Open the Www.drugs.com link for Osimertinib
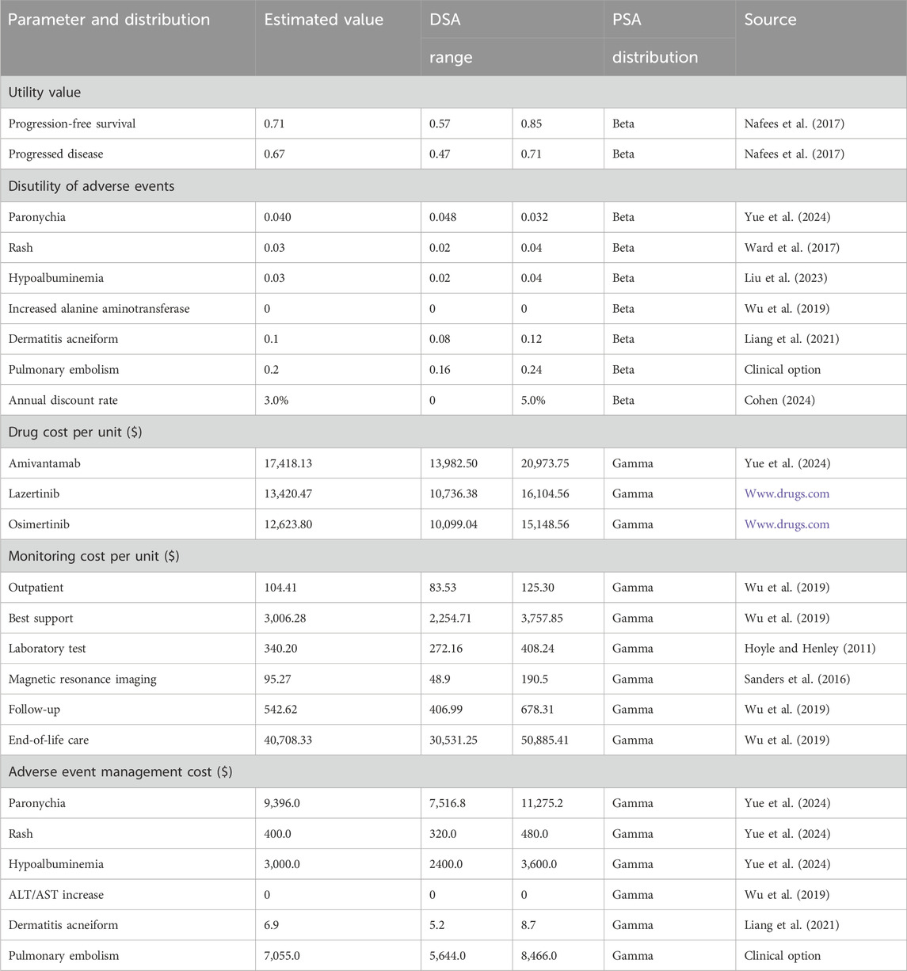Screen dimensions: 907x971 click(x=787, y=524)
